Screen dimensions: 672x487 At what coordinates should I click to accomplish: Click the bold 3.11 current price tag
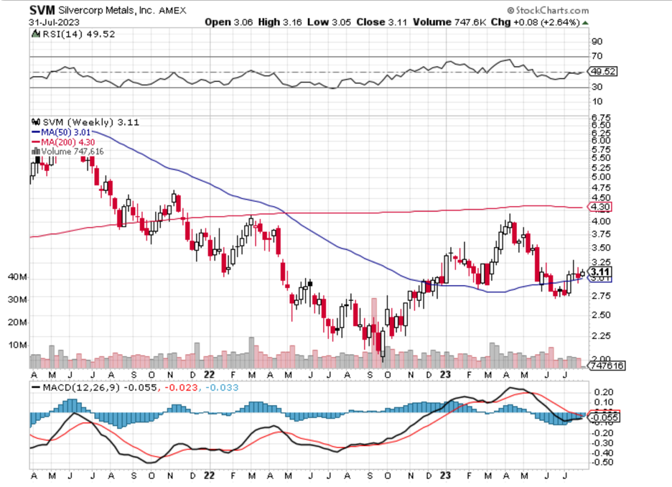pos(600,272)
